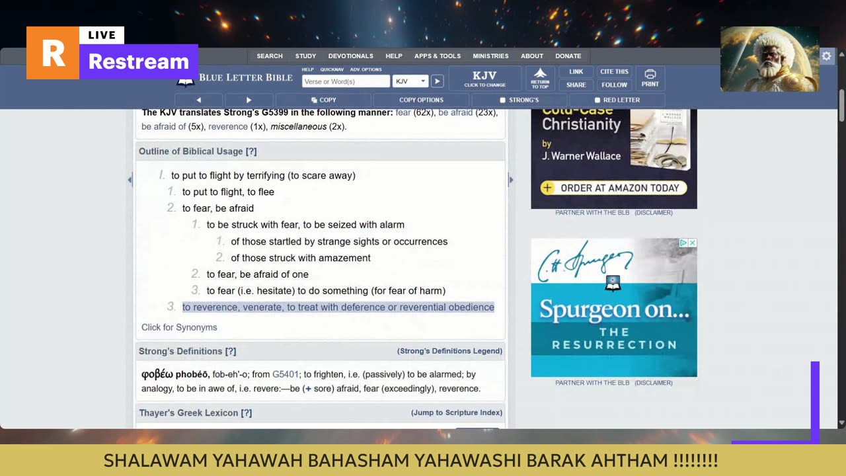Viewport: 846px width, 476px height.
Task: Click the Verse or Word(s) search field
Action: [346, 81]
